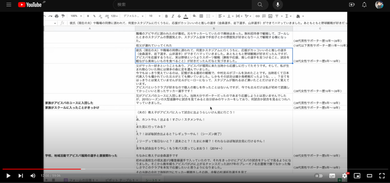Enter full screen mode
Image resolution: width=390 pixels, height=183 pixels.
pos(382,176)
